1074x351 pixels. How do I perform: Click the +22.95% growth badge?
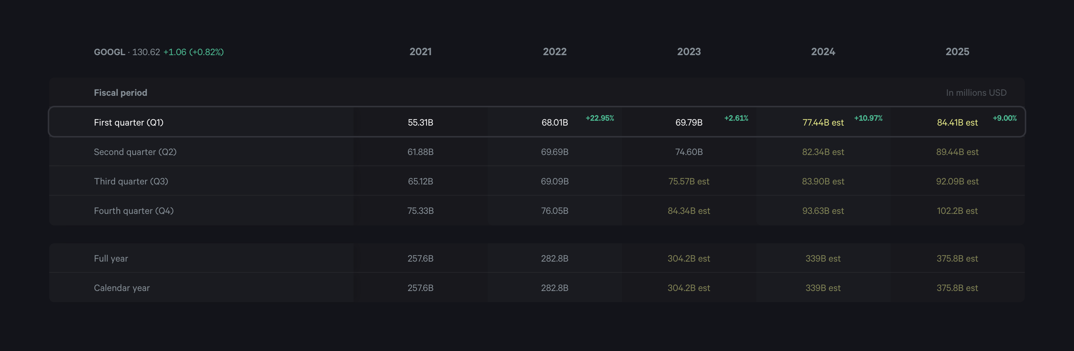(600, 118)
